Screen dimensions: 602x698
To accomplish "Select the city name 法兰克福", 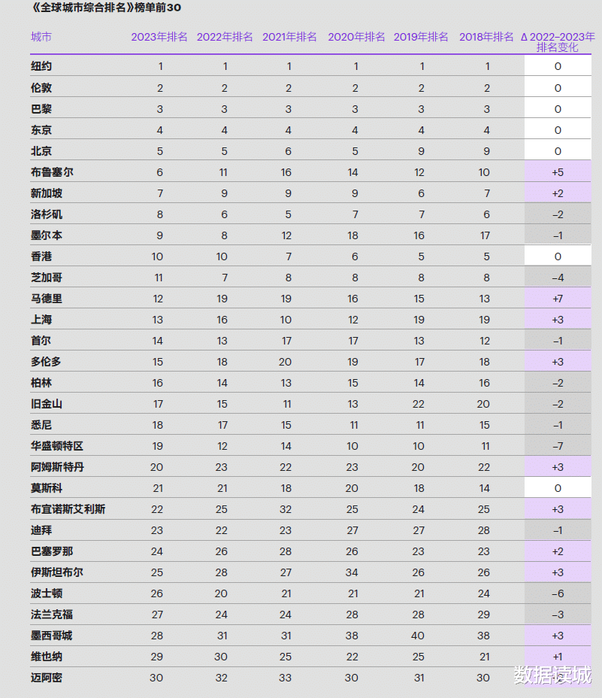I will (52, 615).
